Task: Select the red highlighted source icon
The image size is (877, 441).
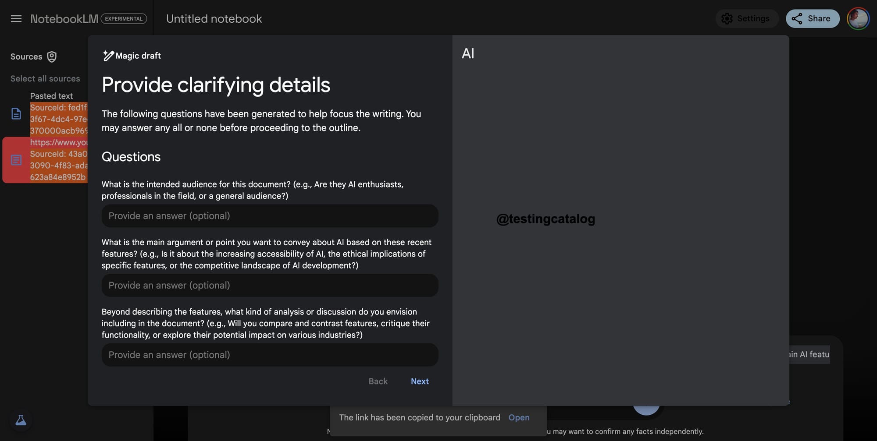Action: (16, 160)
